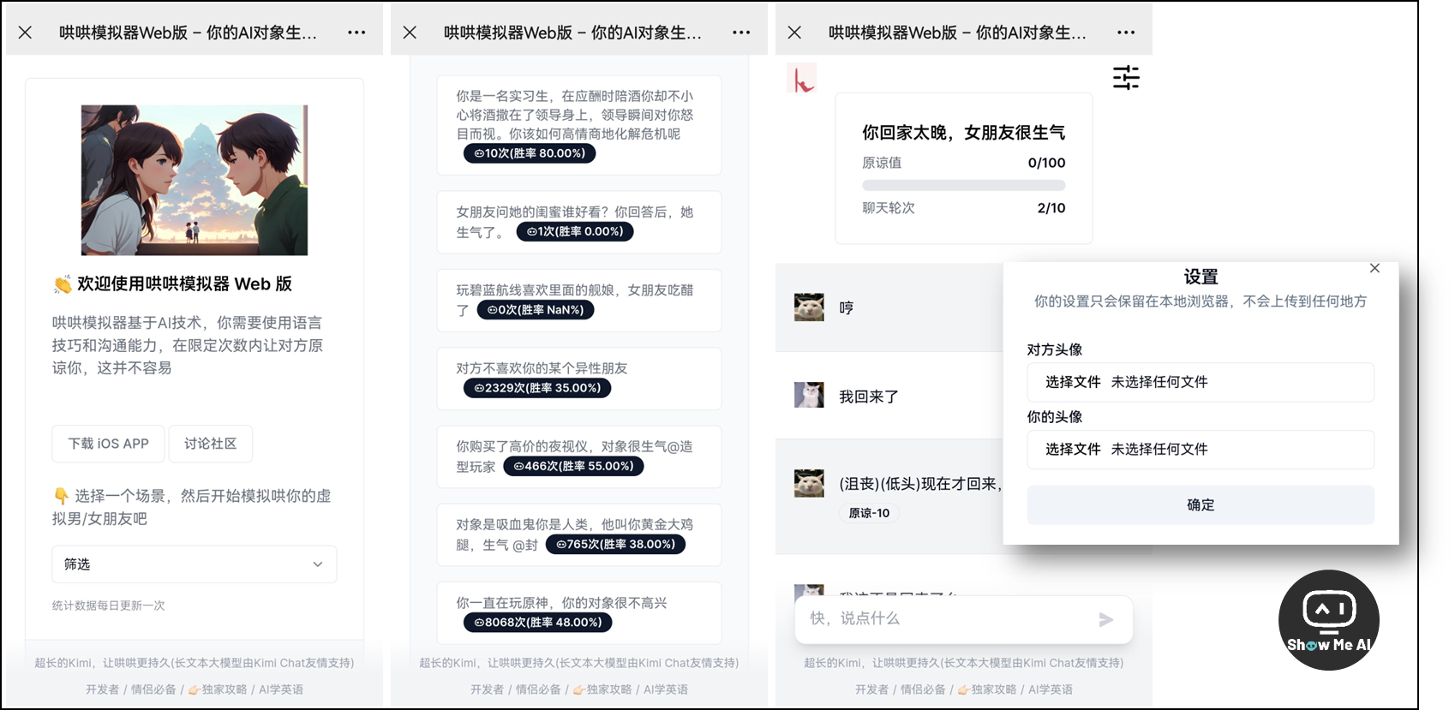Screen dimensions: 1455x710
Task: Open the 独家攻略 link in the middle window footer
Action: pyautogui.click(x=602, y=689)
